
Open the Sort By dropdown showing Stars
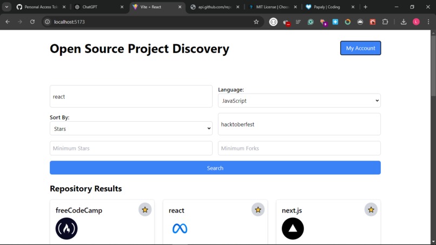(131, 129)
